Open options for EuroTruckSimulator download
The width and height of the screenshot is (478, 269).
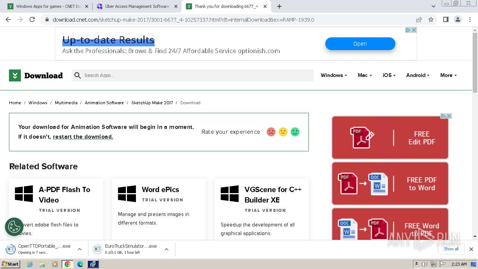point(167,249)
